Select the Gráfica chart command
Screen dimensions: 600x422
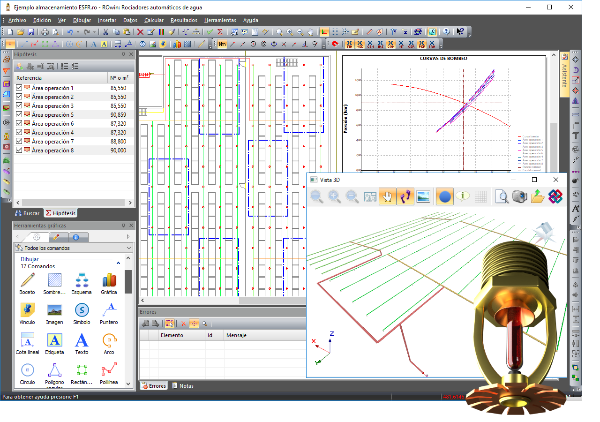[109, 284]
